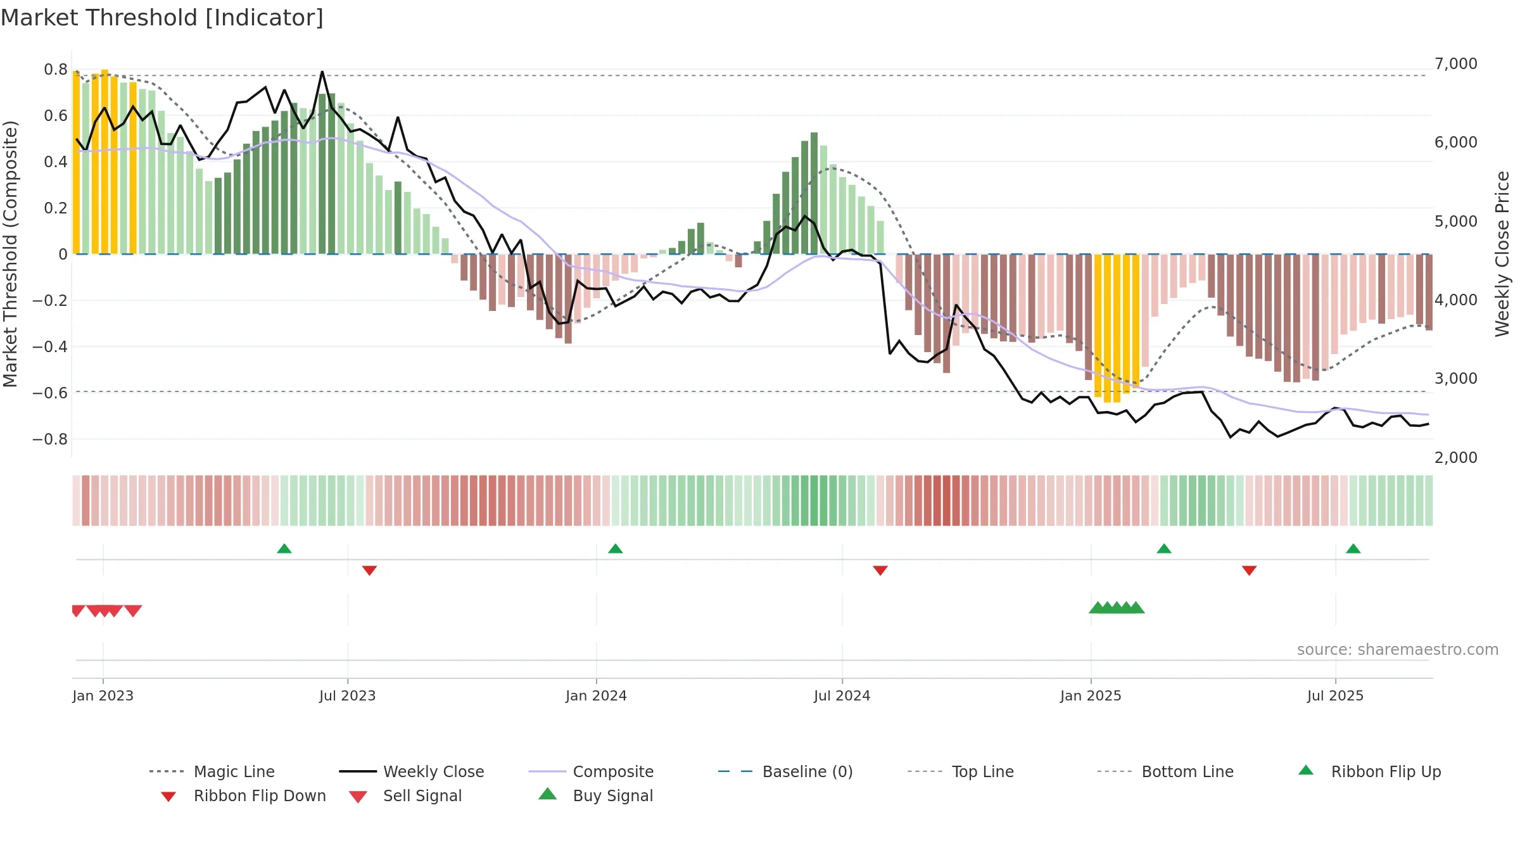This screenshot has height=855, width=1520.
Task: Click the Market Threshold [Indicator] title
Action: coord(162,18)
